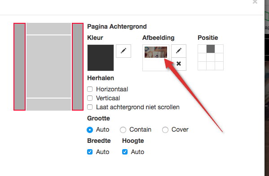Click the dark Kleur color swatch

click(101, 58)
